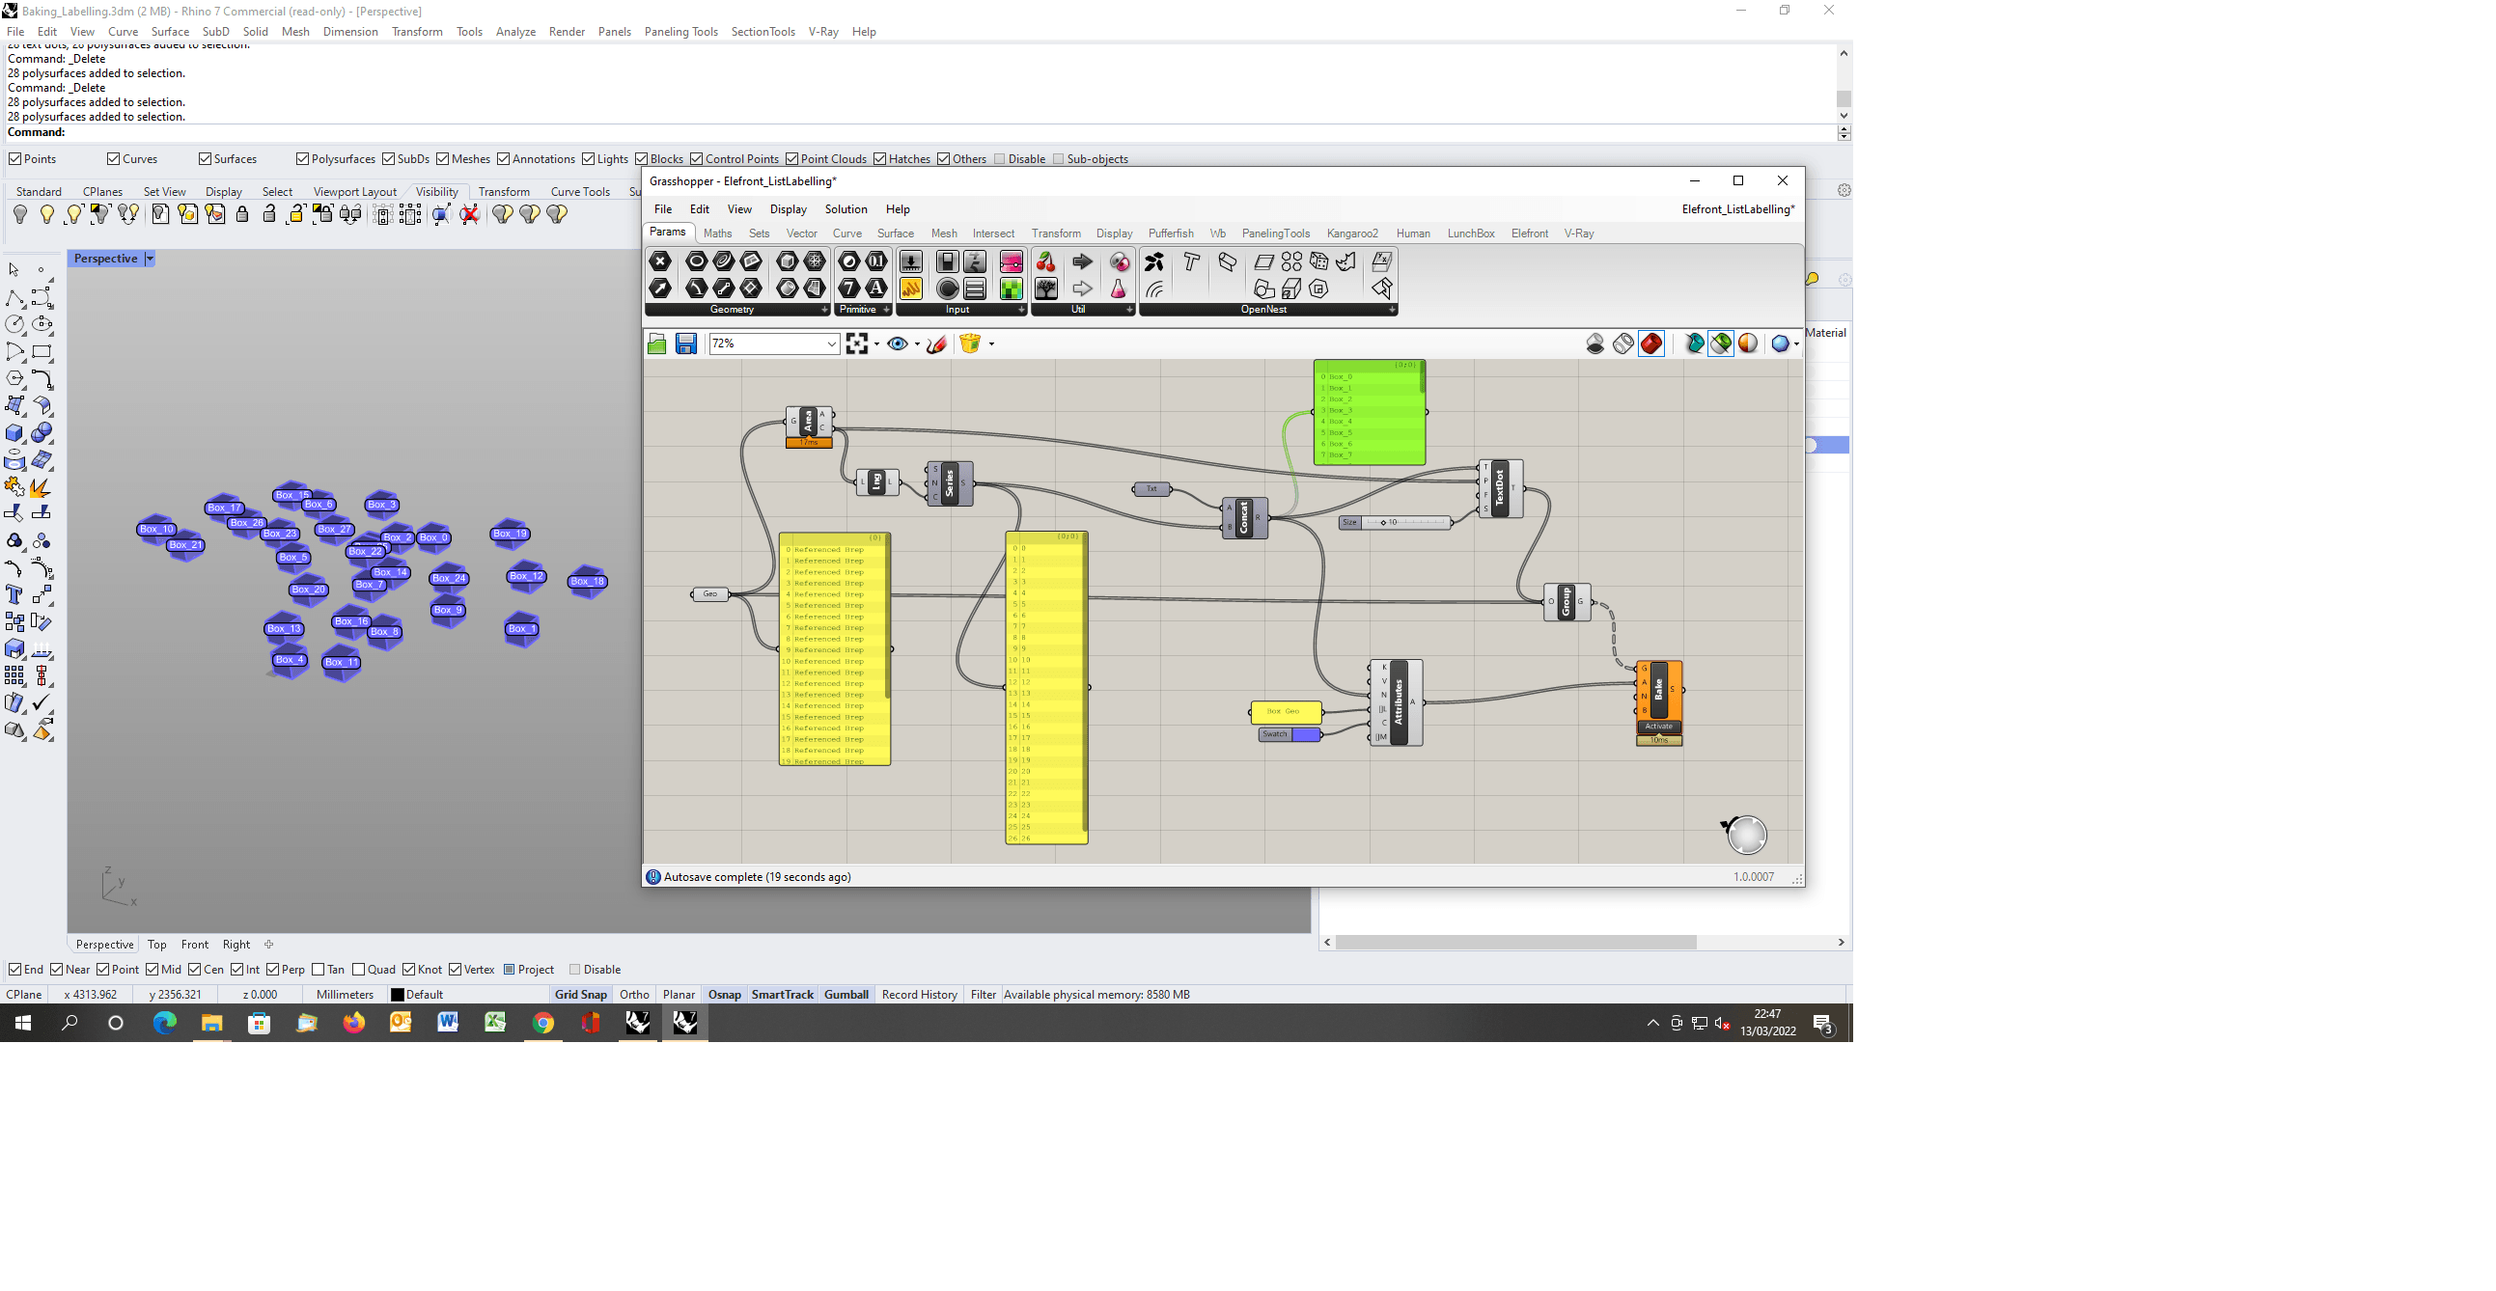Viewport: 2496px width, 1291px height.
Task: Open the Perspective viewport dropdown arrow
Action: pos(150,259)
